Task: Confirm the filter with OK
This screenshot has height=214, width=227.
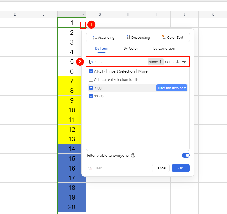Action: tap(181, 168)
